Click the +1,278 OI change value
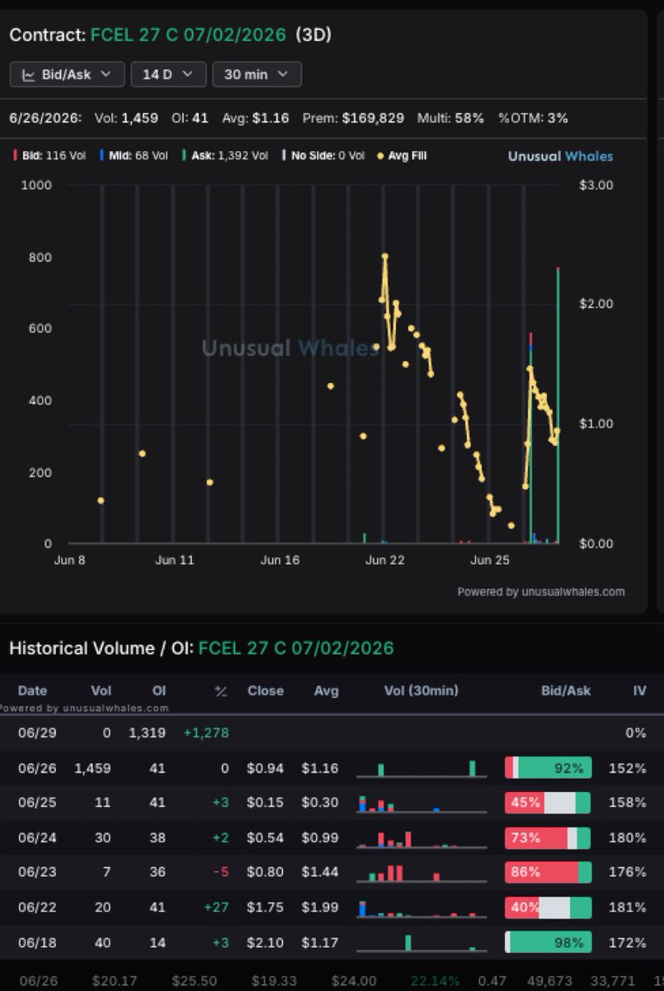This screenshot has width=664, height=991. click(x=206, y=733)
